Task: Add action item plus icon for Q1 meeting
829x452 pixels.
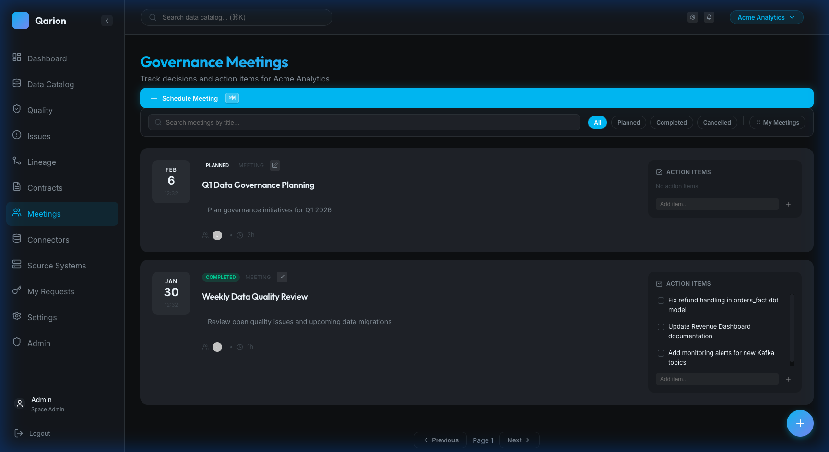Action: tap(788, 204)
